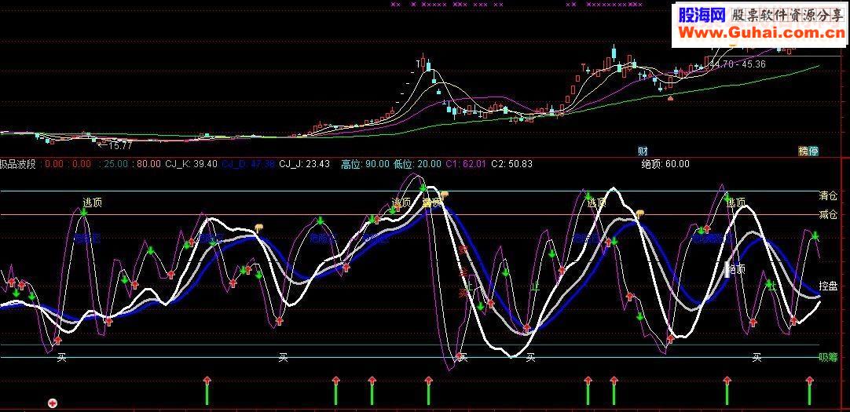Viewport: 850px width, 412px height.
Task: Select the 极品波段 indicator name
Action: pos(18,164)
